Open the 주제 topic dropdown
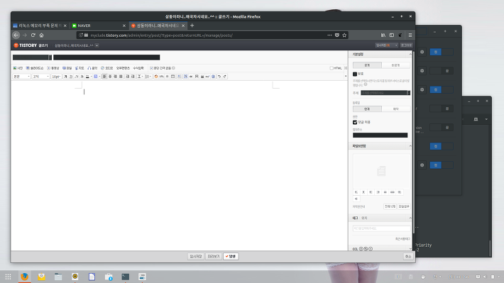The height and width of the screenshot is (283, 504). [x=385, y=93]
